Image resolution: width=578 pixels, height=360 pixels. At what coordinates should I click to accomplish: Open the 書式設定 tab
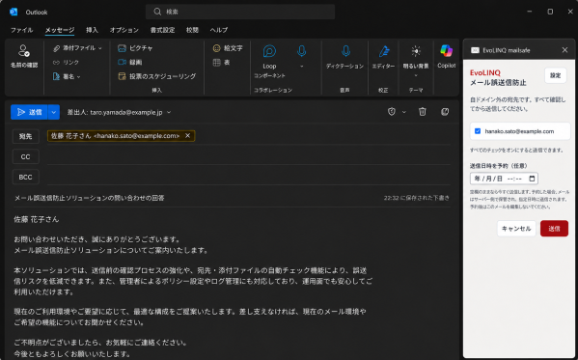162,30
